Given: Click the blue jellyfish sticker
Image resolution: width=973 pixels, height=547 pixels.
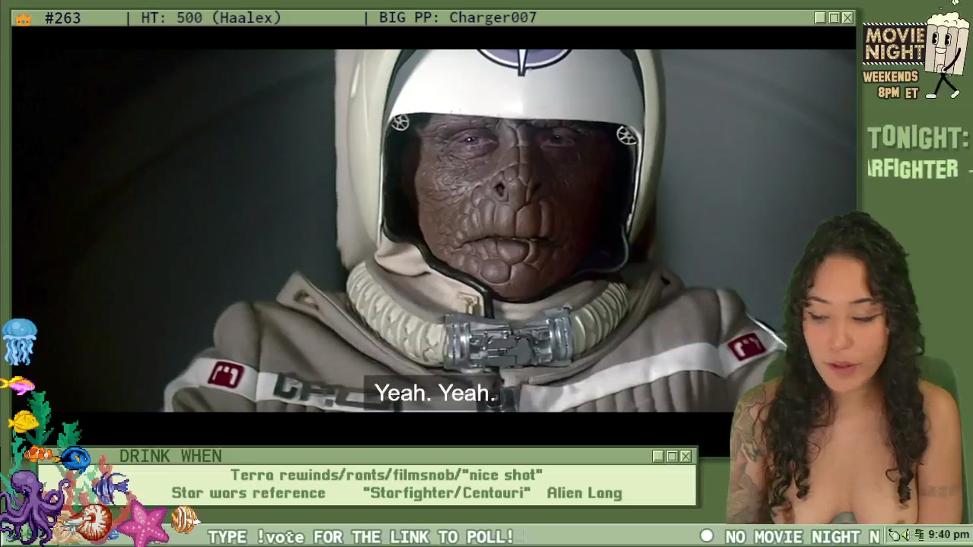Looking at the screenshot, I should tap(19, 342).
